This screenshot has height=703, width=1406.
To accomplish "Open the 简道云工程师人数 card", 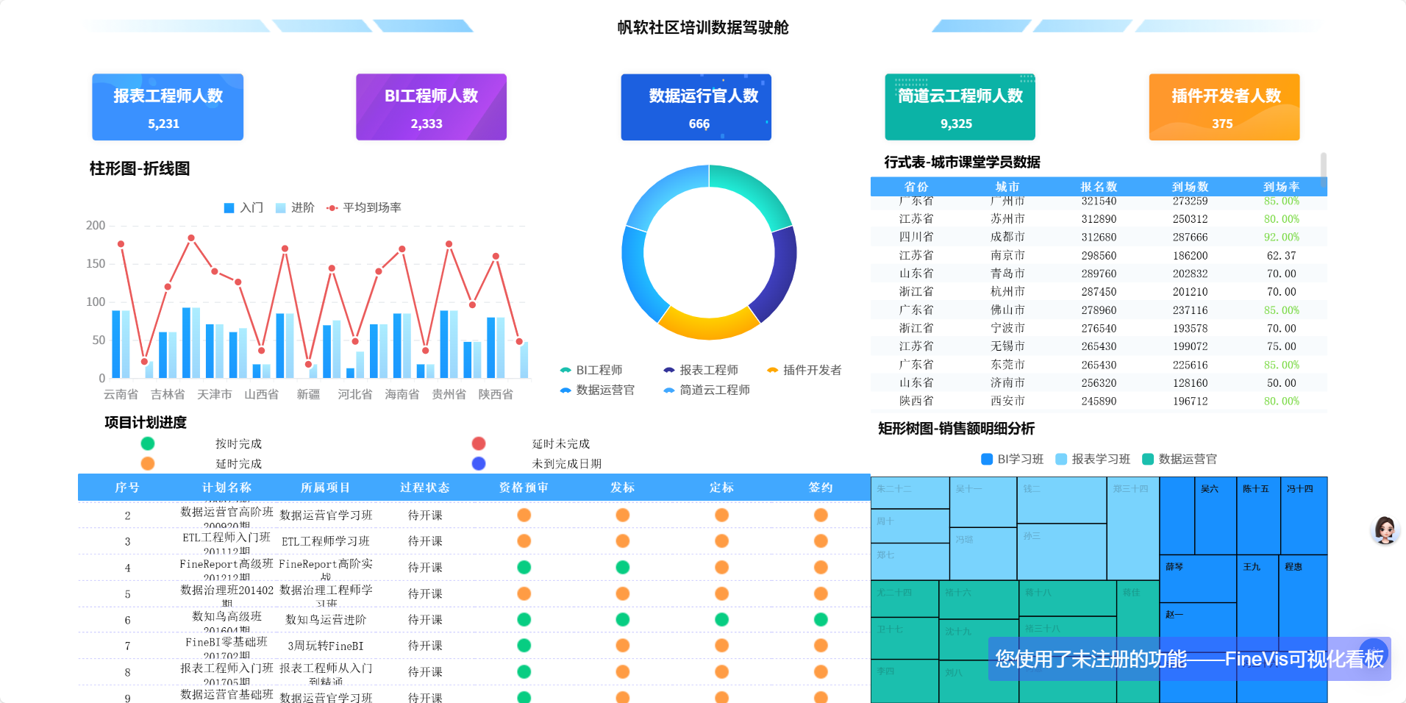I will pos(960,107).
